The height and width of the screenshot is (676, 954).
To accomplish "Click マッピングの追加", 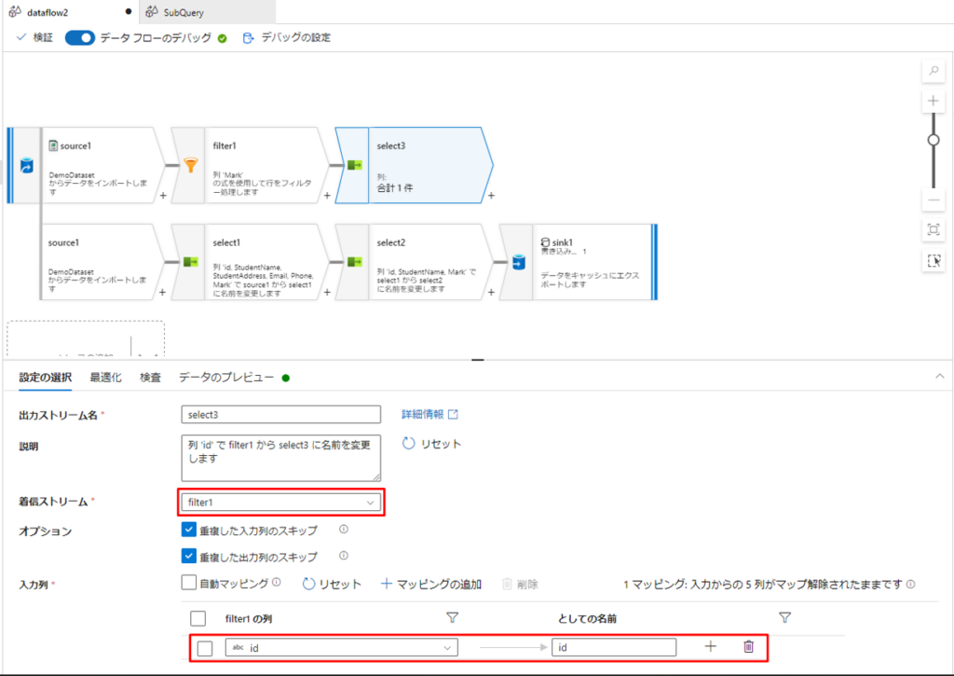I will [x=430, y=584].
